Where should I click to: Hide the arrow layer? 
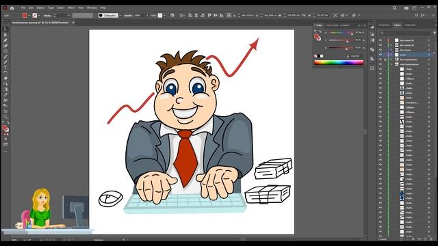[x=381, y=55]
